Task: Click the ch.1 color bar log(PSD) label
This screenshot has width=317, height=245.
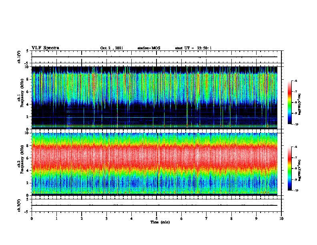Action: pos(299,104)
